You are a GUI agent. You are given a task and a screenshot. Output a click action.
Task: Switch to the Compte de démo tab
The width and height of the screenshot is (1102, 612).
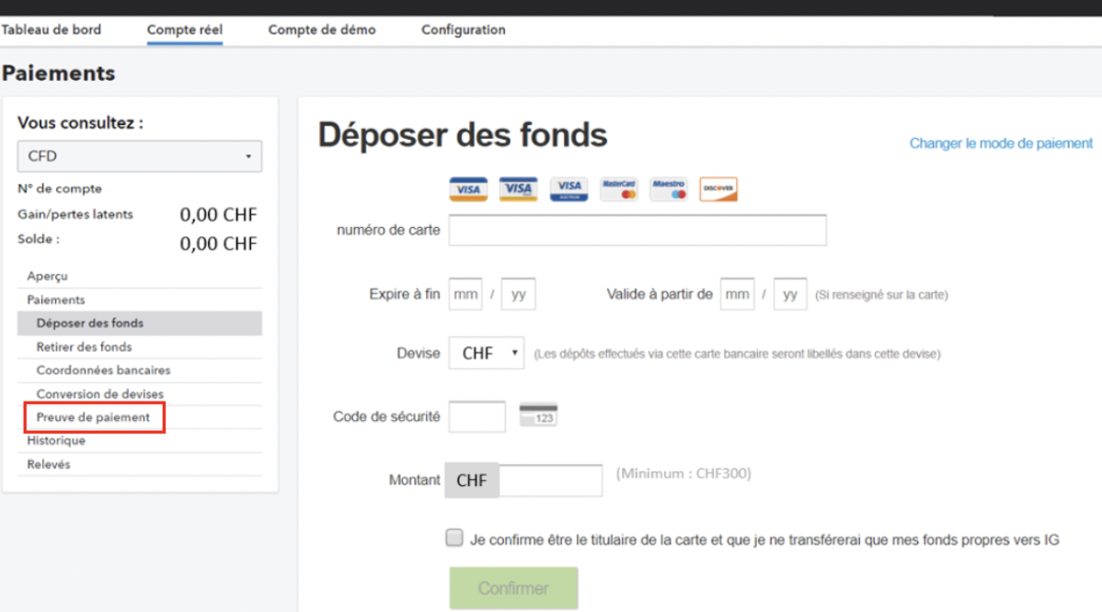click(x=321, y=29)
